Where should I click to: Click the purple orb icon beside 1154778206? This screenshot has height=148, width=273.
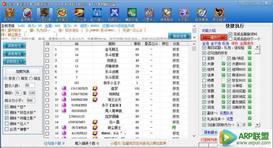point(64,94)
